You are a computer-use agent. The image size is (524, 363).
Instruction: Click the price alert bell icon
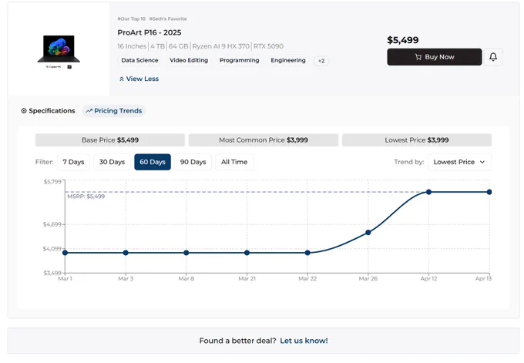point(493,57)
